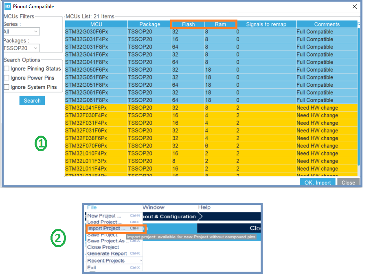Open the Series dropdown showing All
The image size is (371, 279).
[22, 31]
